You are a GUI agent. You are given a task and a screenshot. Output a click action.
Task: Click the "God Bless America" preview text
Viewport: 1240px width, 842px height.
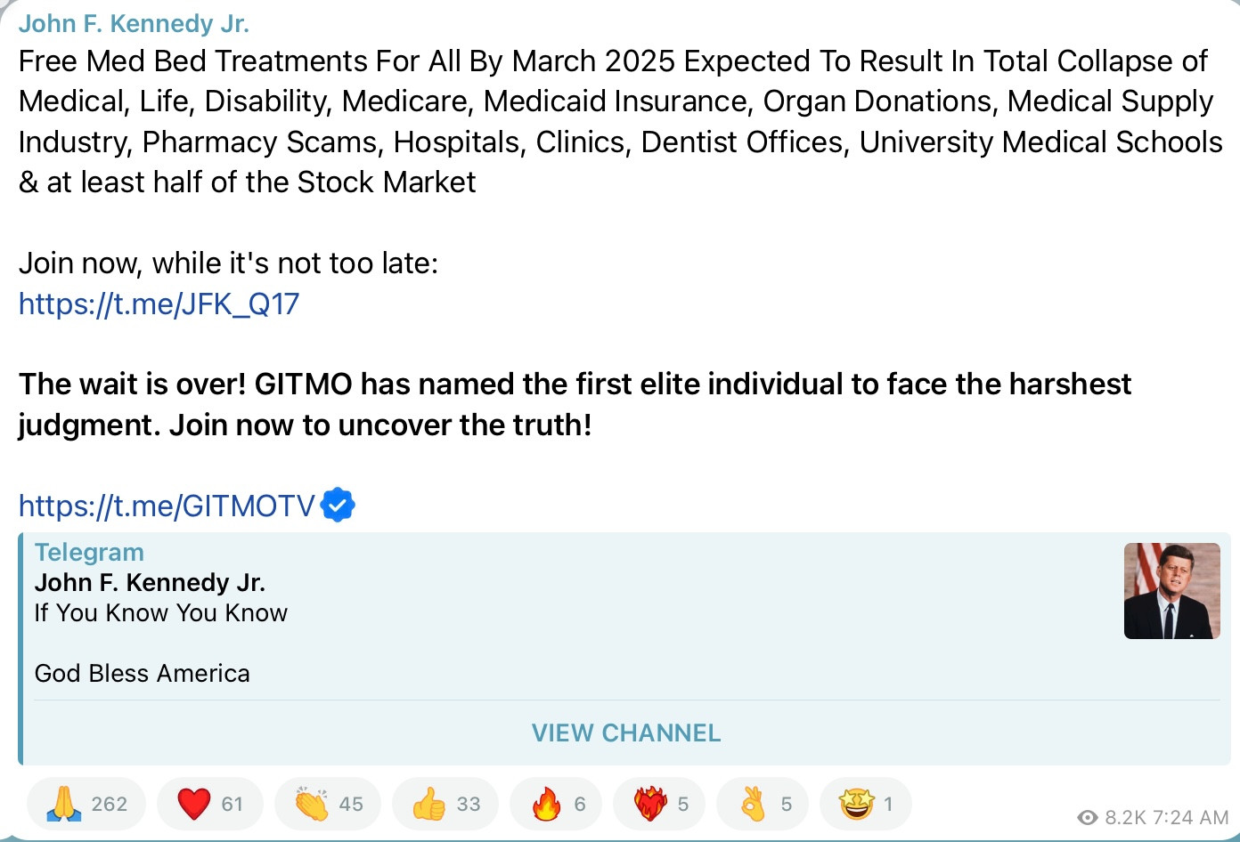(x=143, y=674)
